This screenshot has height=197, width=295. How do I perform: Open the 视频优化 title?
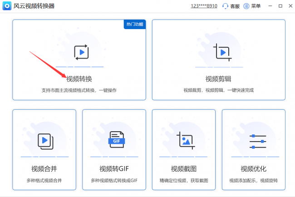coord(254,169)
